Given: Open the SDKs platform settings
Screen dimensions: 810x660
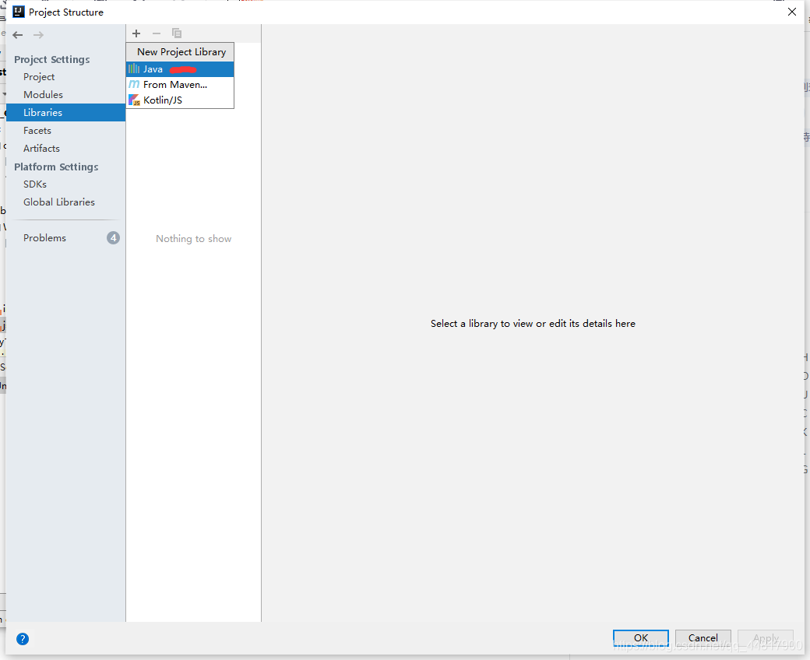Looking at the screenshot, I should [34, 184].
